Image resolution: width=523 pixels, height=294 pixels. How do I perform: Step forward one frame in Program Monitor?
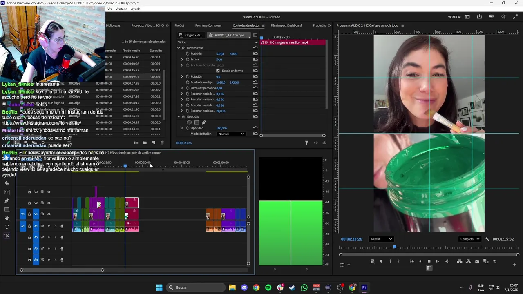coord(438,261)
